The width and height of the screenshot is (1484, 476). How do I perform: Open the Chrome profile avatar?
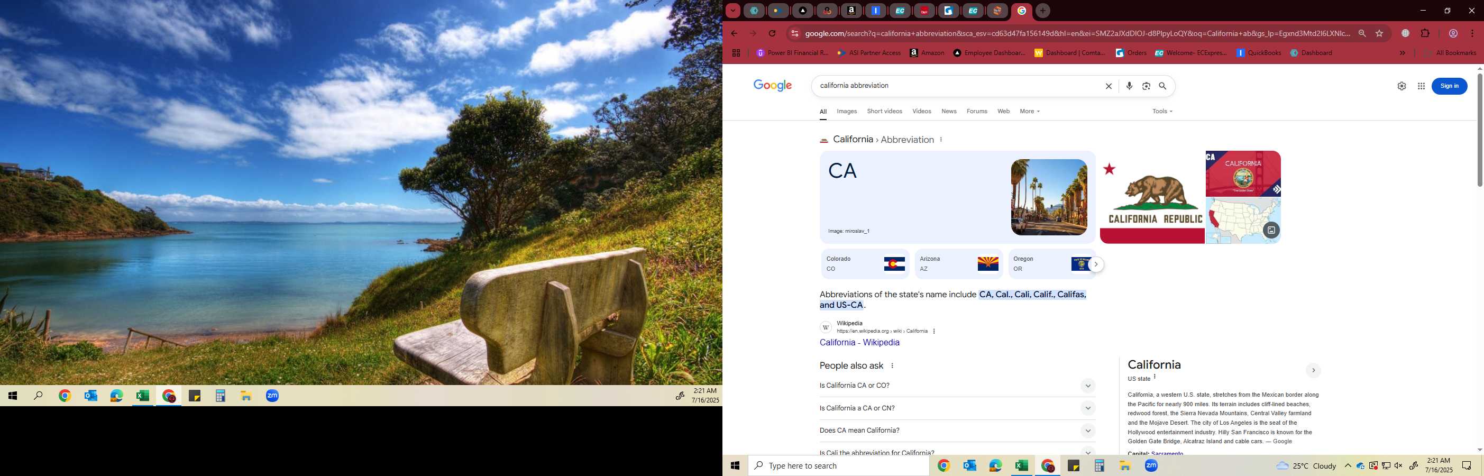pyautogui.click(x=1453, y=33)
